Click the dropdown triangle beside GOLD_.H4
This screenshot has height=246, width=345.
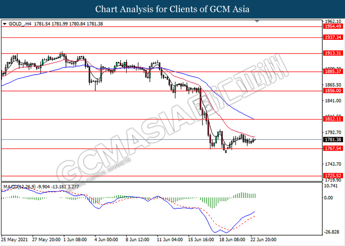(4, 24)
